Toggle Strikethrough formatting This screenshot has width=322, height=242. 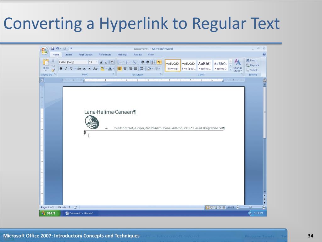tap(79, 68)
